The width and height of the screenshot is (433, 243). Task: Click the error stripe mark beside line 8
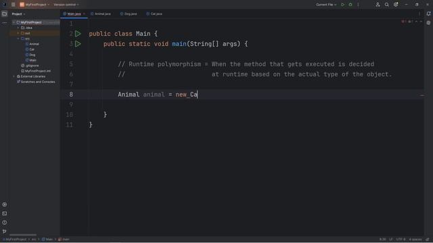[422, 95]
